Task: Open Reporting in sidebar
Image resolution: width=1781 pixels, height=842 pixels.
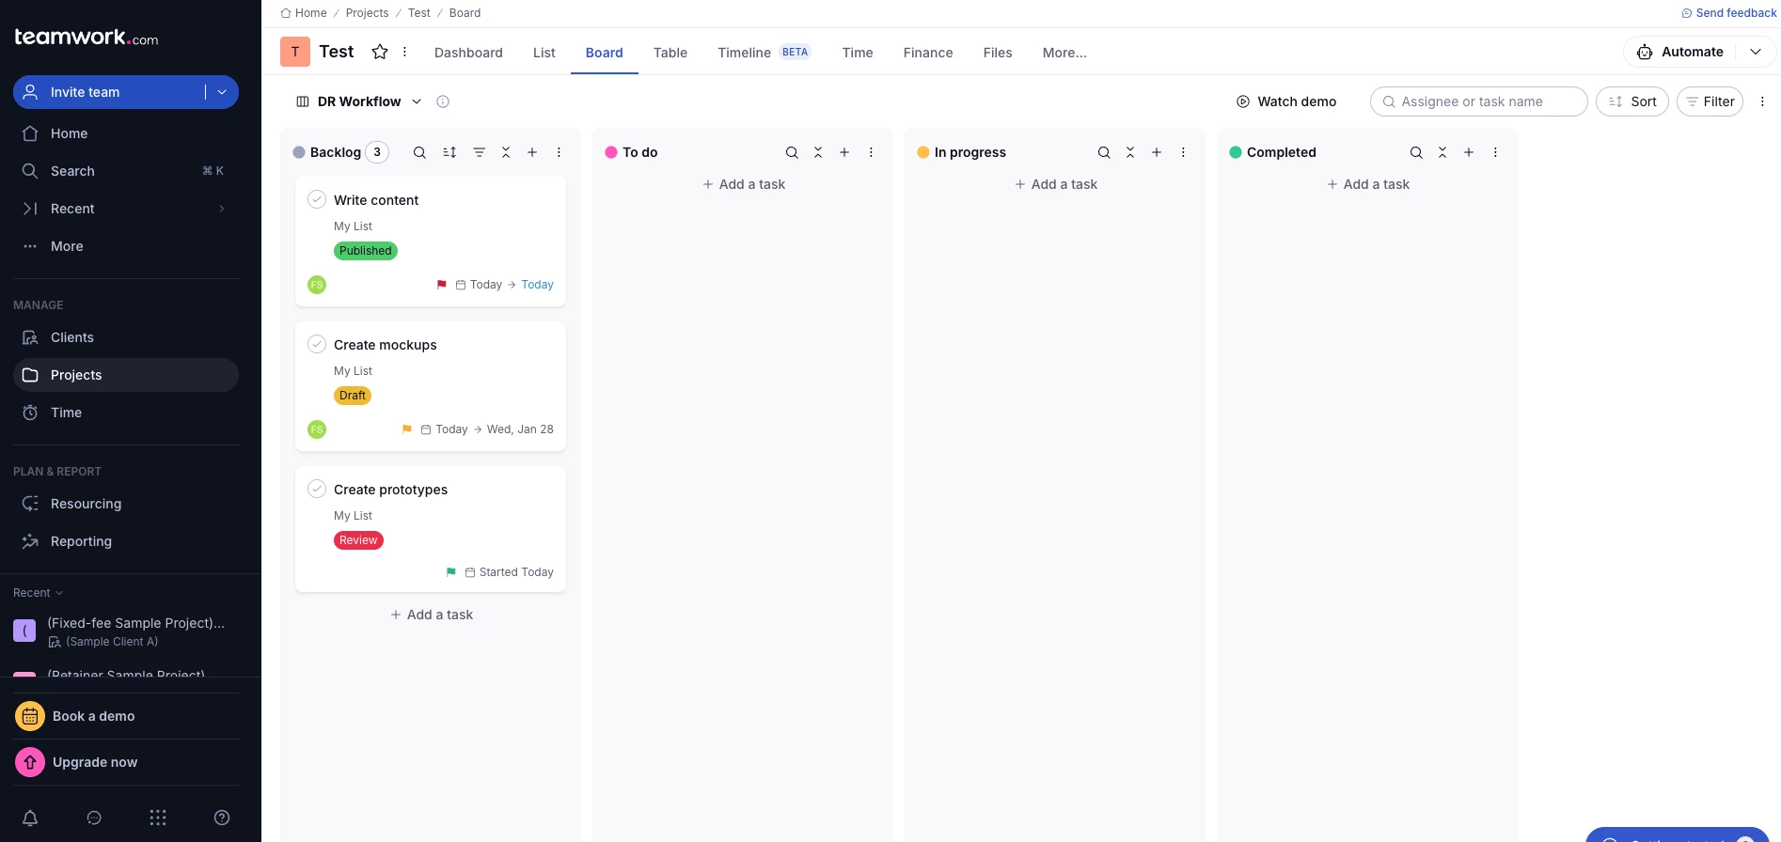Action: coord(126,541)
